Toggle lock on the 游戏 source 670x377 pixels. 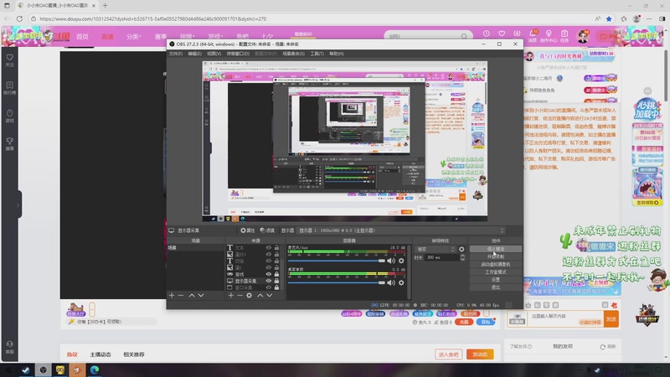click(x=276, y=274)
